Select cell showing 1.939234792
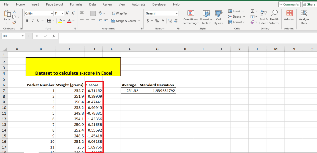317x153 pixels. click(157, 91)
